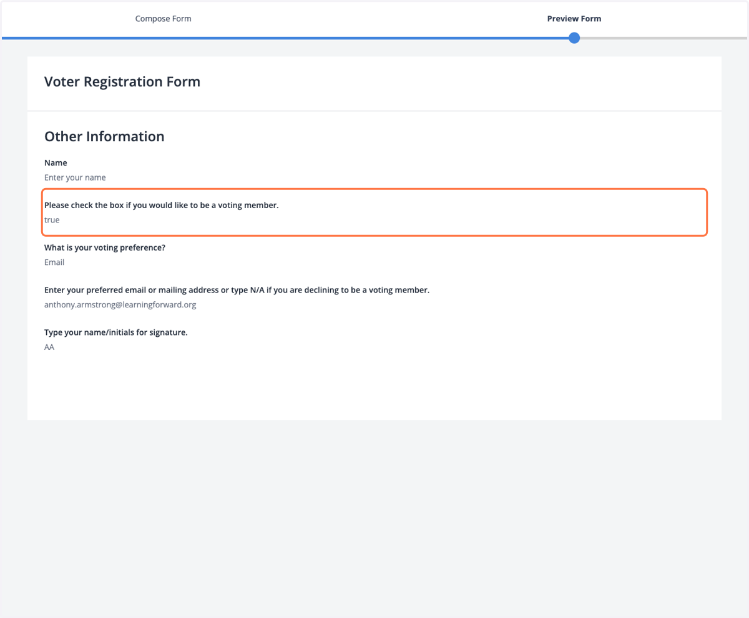Click the 'true' value under voting member
The image size is (749, 618).
(x=52, y=220)
